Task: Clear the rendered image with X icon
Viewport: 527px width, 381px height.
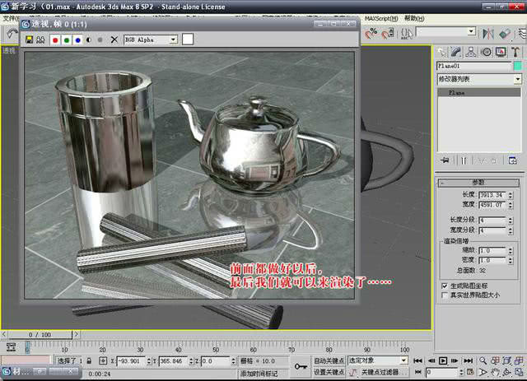Action: point(114,39)
